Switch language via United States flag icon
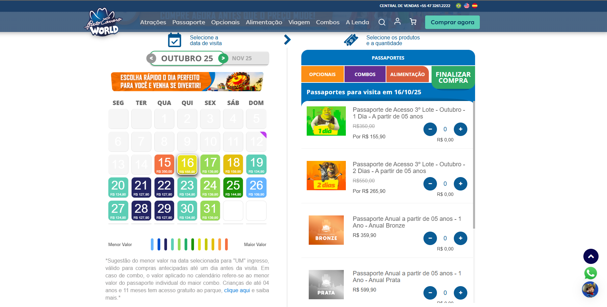This screenshot has width=607, height=307. [x=467, y=6]
